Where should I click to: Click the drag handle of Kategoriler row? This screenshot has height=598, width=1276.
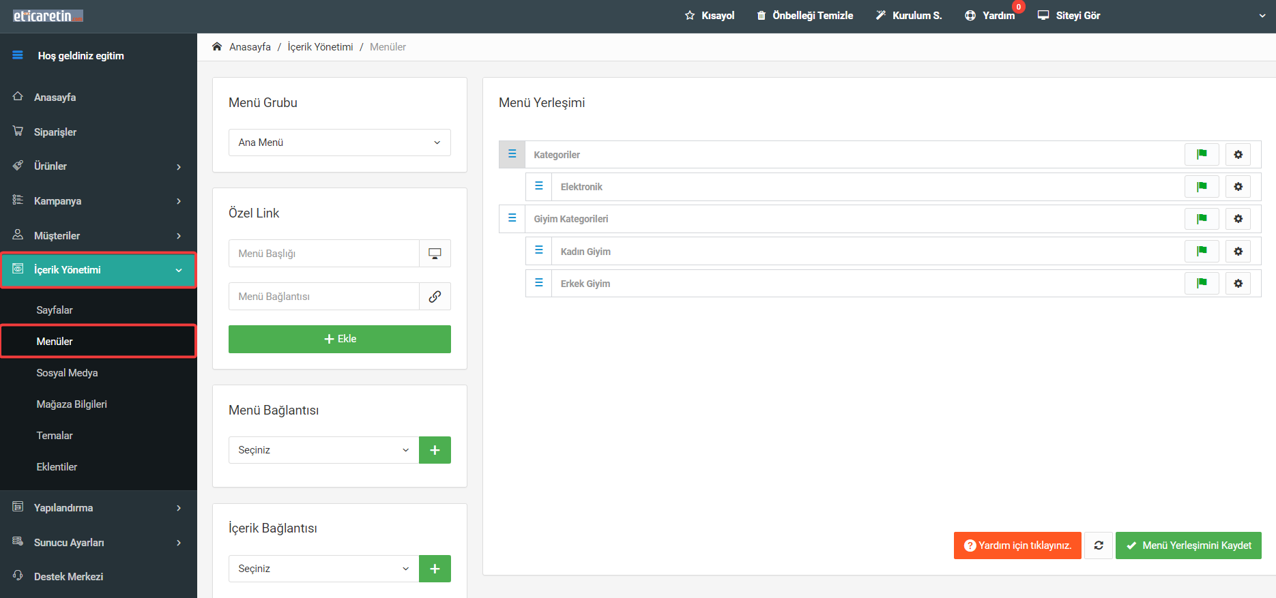(x=512, y=155)
